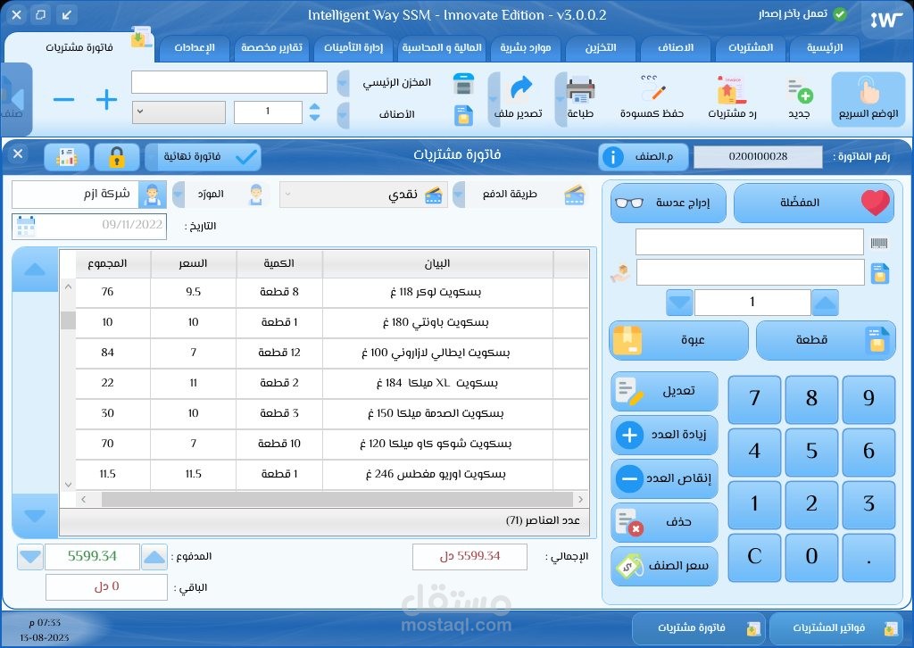
Task: Delete item with حذف
Action: point(664,522)
